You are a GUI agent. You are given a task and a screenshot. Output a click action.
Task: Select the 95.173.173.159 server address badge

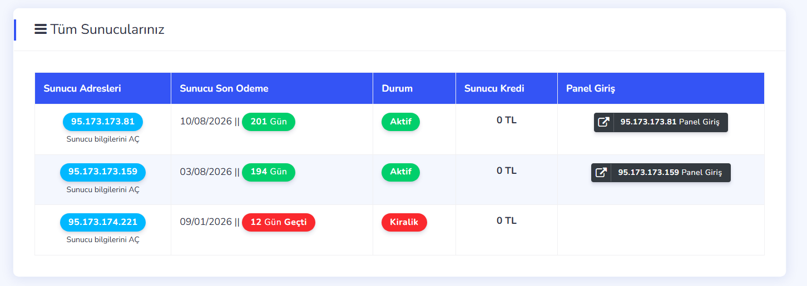[103, 172]
